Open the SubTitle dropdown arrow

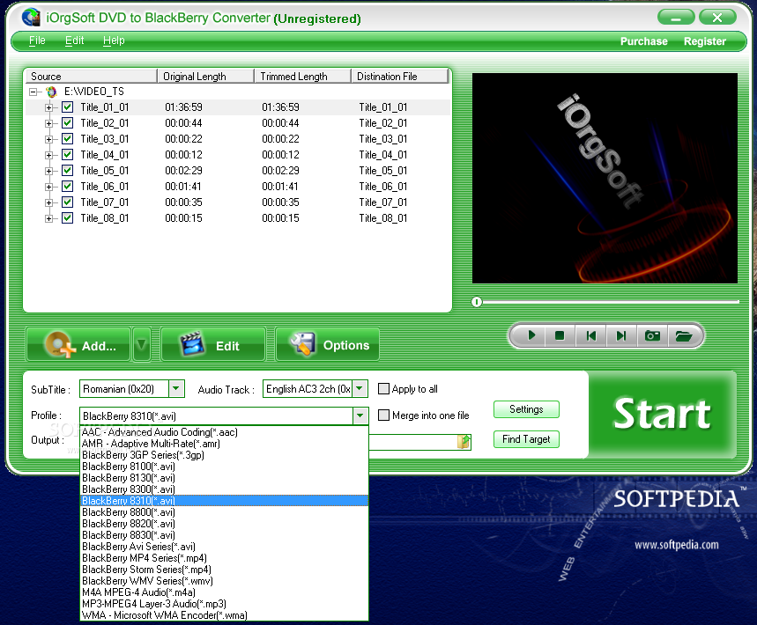click(x=176, y=389)
